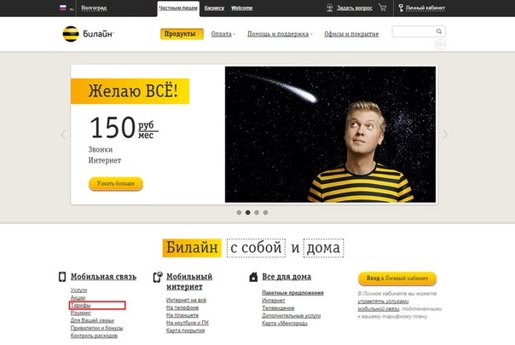
Task: Click the mobile phone icon near Мобильная связь
Action: coord(62,277)
